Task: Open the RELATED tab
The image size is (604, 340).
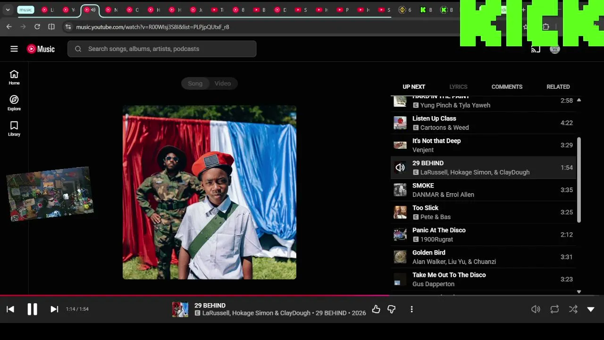Action: [558, 87]
